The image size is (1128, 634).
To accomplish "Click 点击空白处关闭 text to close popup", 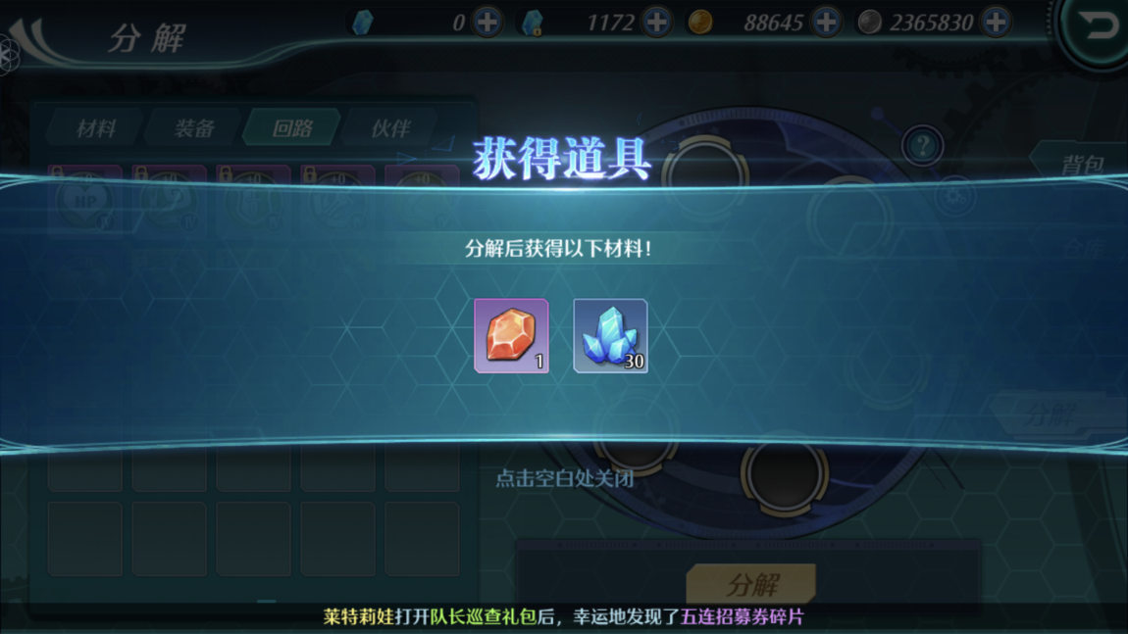I will click(x=565, y=478).
